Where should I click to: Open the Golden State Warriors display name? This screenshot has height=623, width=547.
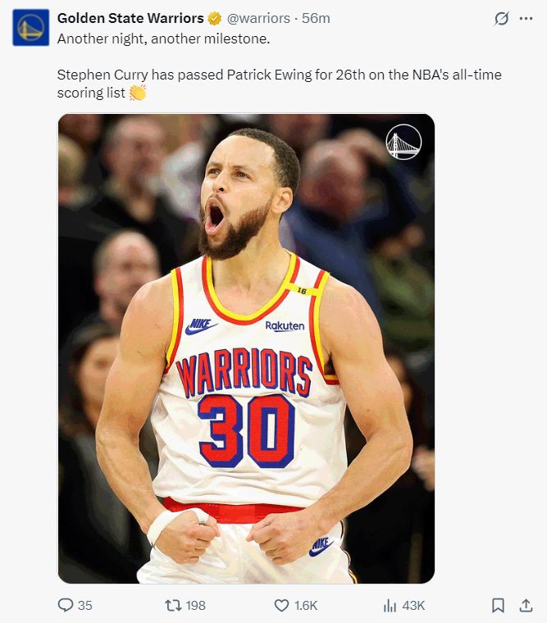click(x=130, y=18)
